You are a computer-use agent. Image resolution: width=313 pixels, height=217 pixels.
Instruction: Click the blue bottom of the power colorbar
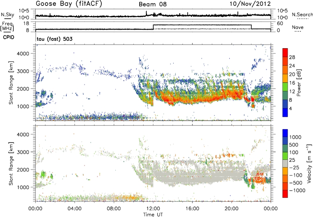click(x=285, y=112)
